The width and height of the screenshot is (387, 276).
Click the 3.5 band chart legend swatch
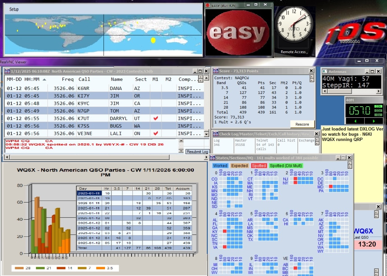(x=100, y=268)
